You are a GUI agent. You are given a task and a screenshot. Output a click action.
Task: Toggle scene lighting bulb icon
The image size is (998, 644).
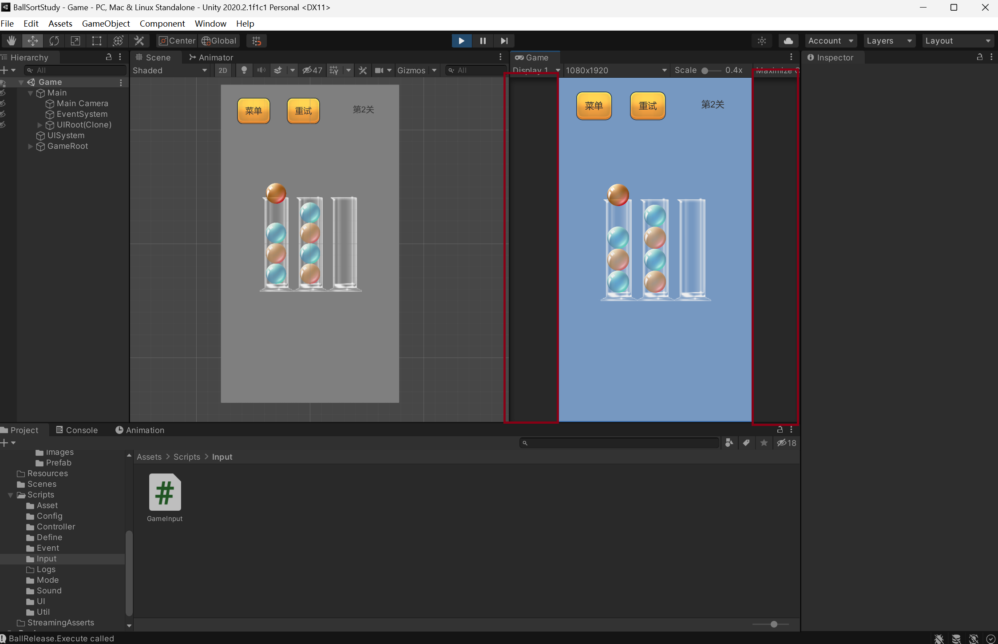[244, 70]
